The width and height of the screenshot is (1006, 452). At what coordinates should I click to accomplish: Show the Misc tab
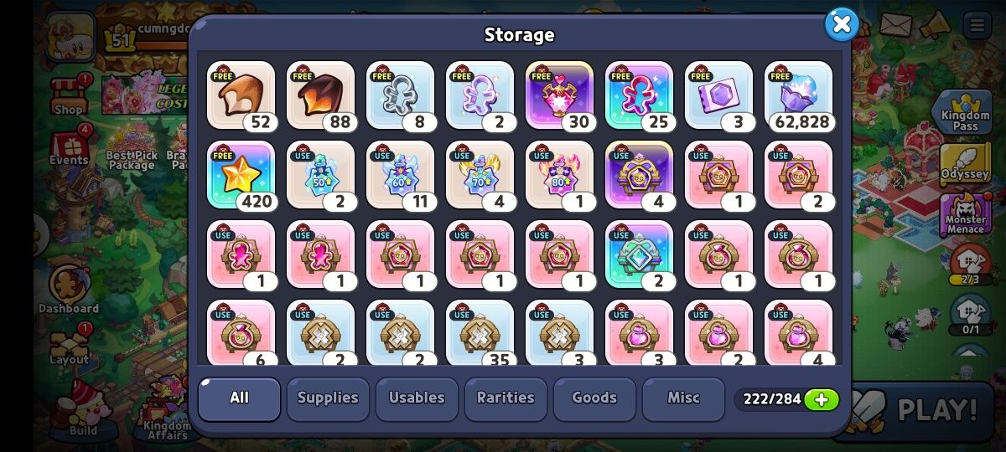[683, 398]
